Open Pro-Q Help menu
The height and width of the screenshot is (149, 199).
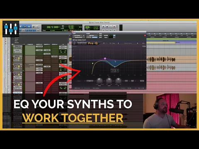[x=143, y=43]
